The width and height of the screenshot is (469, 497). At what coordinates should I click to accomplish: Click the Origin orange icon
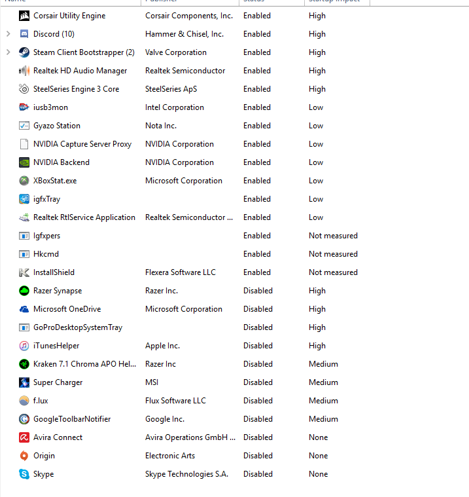click(24, 456)
